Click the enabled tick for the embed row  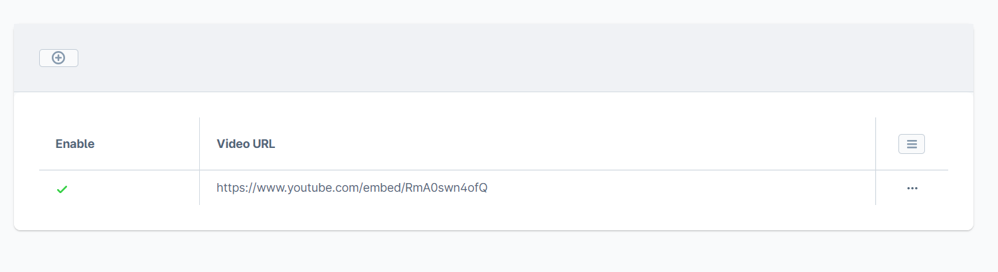pyautogui.click(x=62, y=190)
